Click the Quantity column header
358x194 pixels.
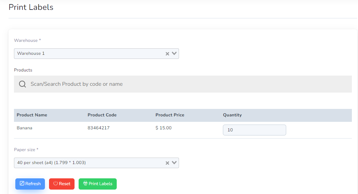click(x=232, y=115)
